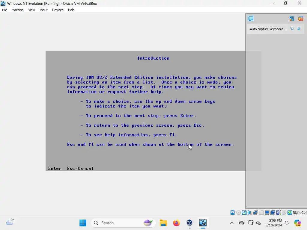This screenshot has width=307, height=230.
Task: Click the 'Auto capture keyboard' notification text
Action: (268, 29)
